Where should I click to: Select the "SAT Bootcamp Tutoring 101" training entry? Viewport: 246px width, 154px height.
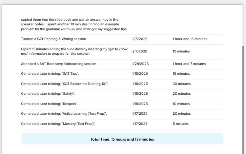click(x=65, y=84)
